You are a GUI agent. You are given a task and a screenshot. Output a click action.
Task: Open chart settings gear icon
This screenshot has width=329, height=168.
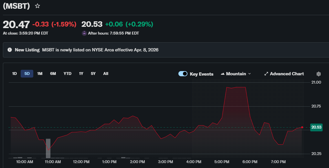point(318,74)
